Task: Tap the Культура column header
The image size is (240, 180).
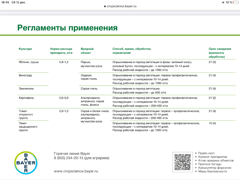Action: click(x=25, y=49)
